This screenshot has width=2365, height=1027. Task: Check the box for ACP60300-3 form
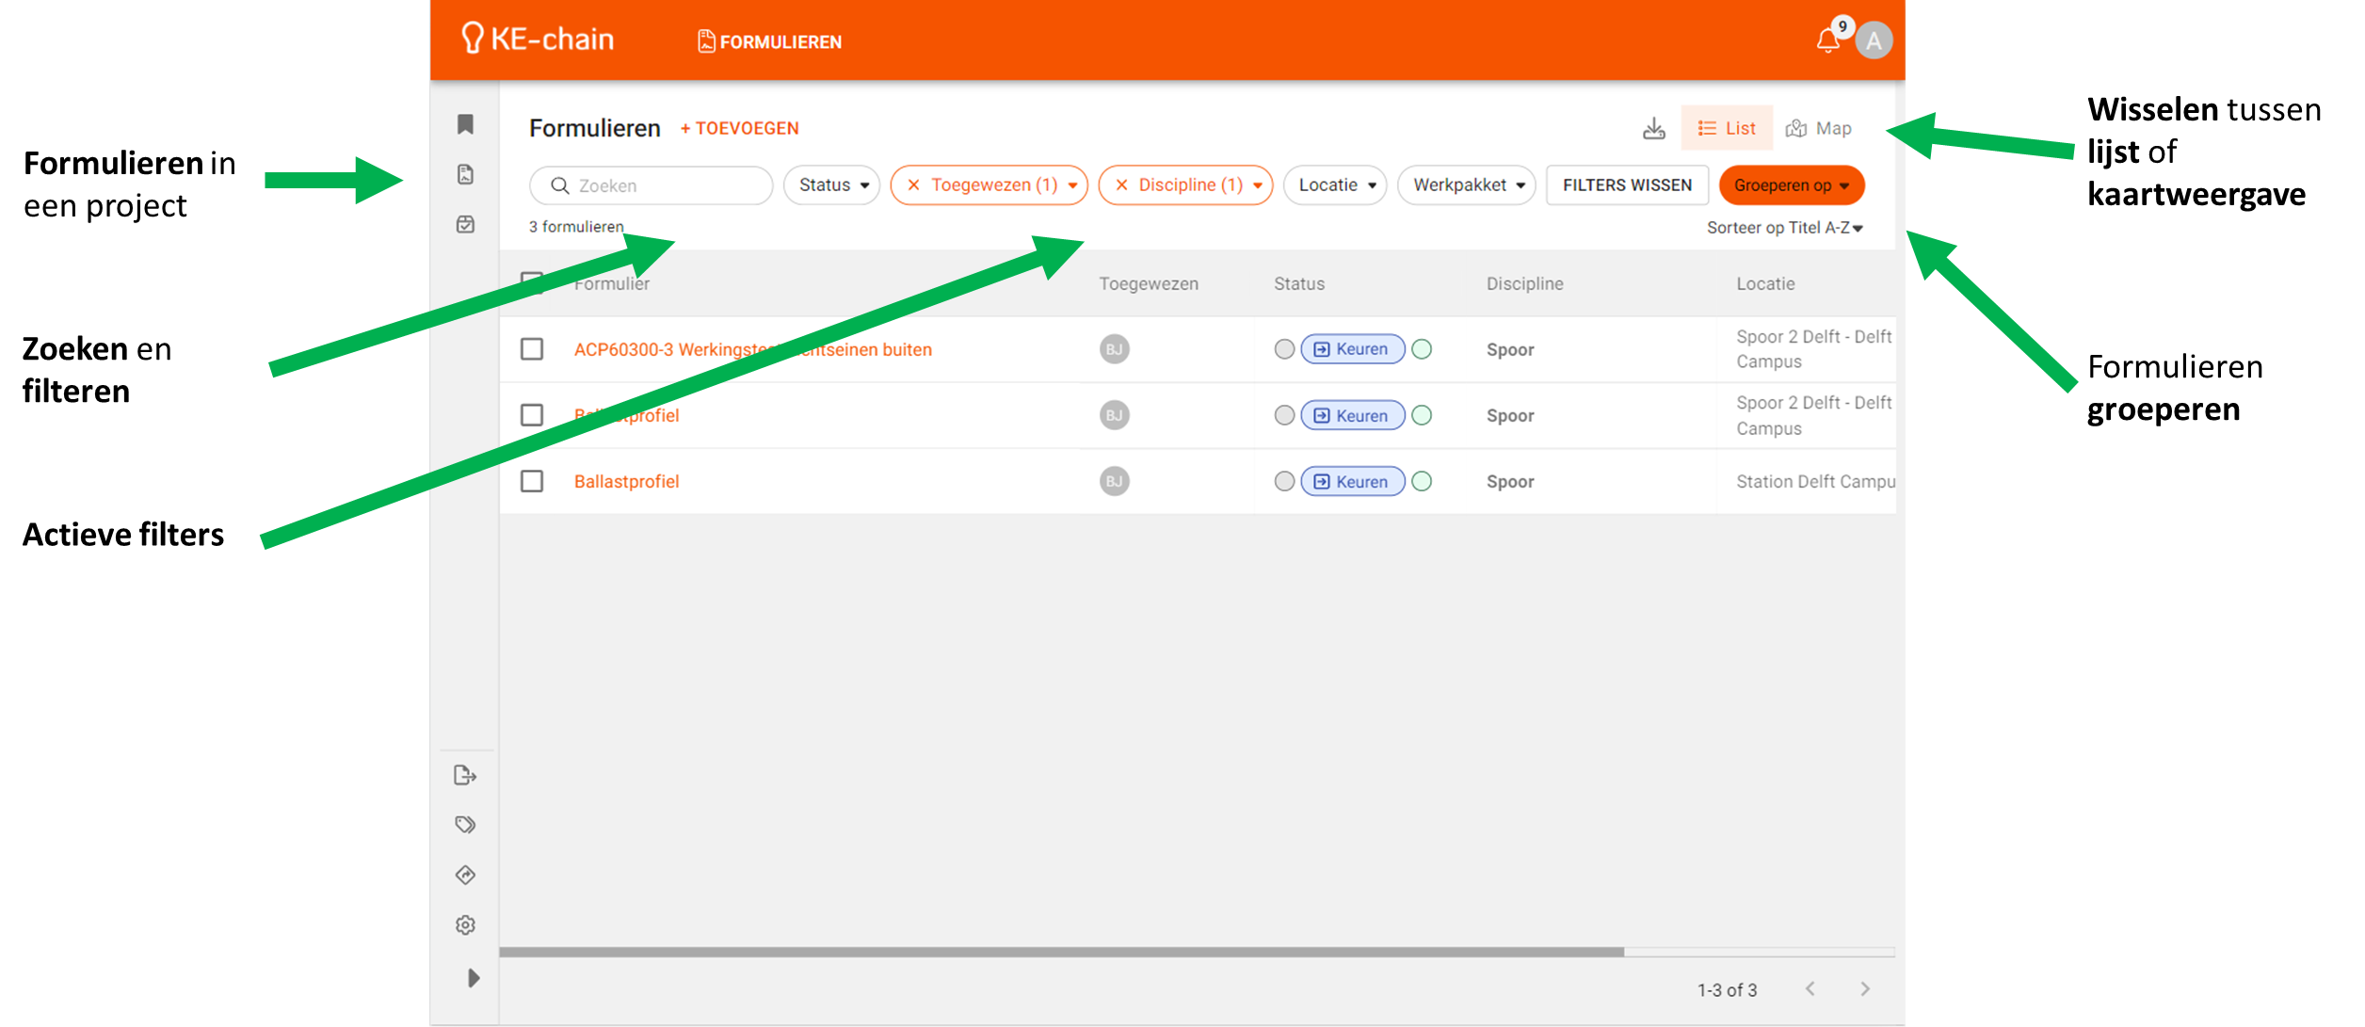[x=532, y=349]
